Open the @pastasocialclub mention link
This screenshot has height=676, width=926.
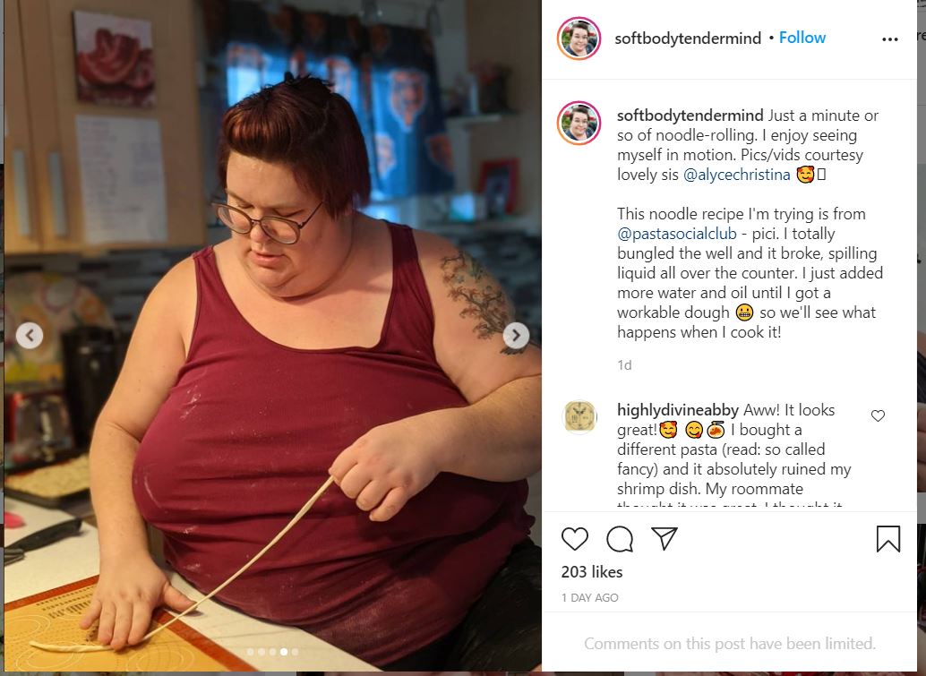(677, 234)
